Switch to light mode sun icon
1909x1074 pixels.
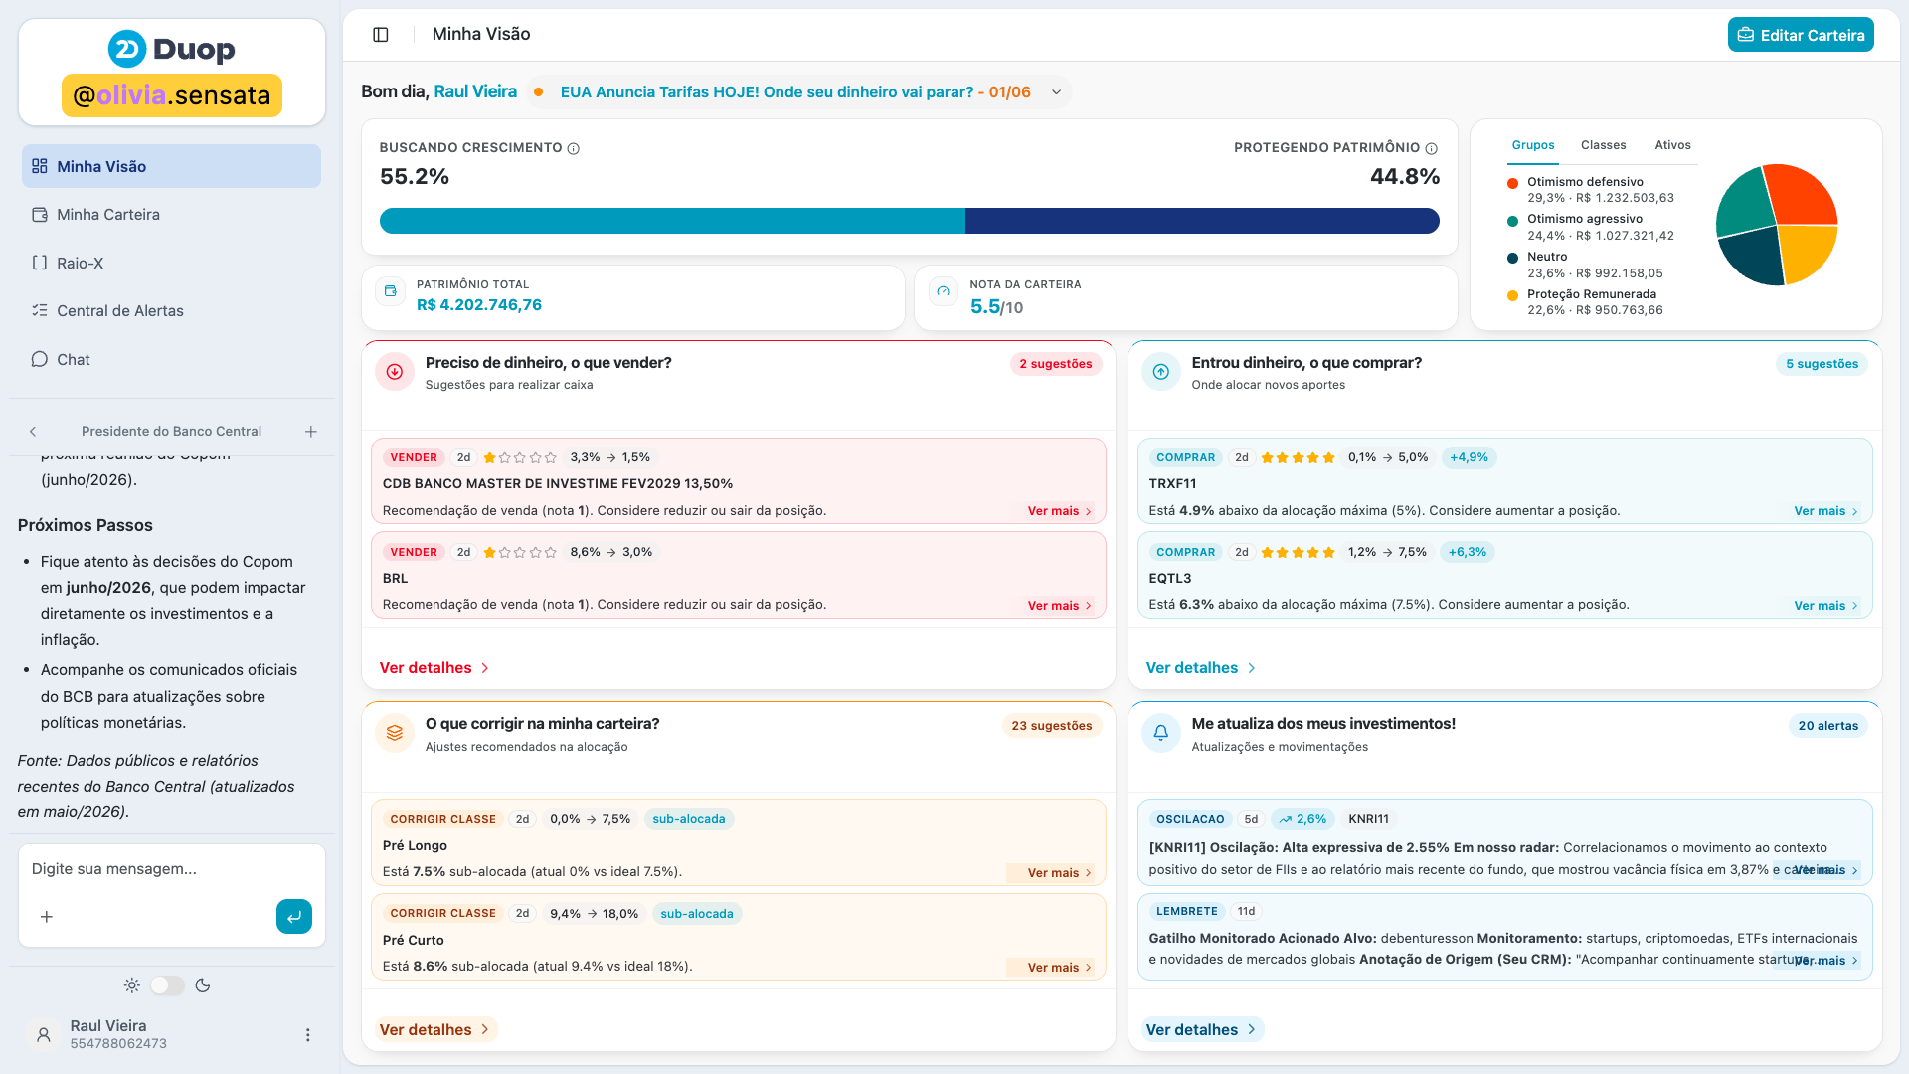(132, 985)
